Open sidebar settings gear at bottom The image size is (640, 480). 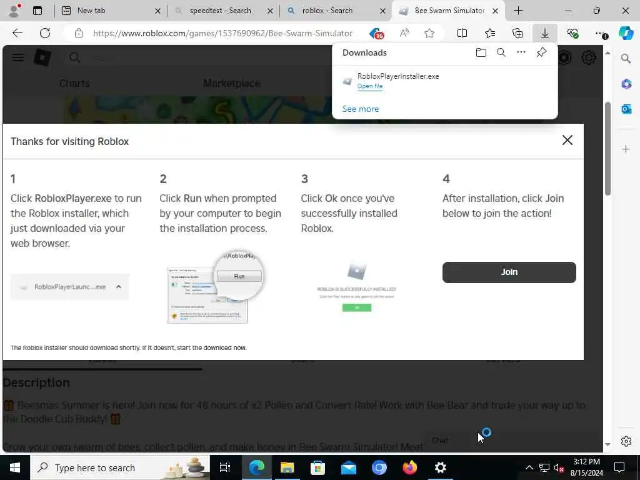(626, 441)
